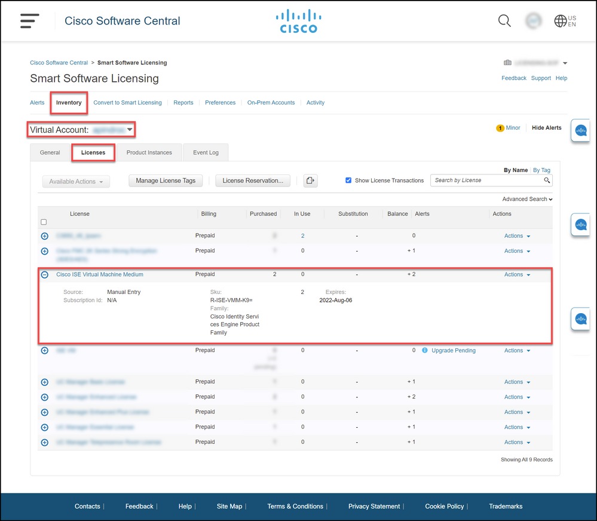Open the Help link near page title
597x521 pixels.
(x=561, y=78)
